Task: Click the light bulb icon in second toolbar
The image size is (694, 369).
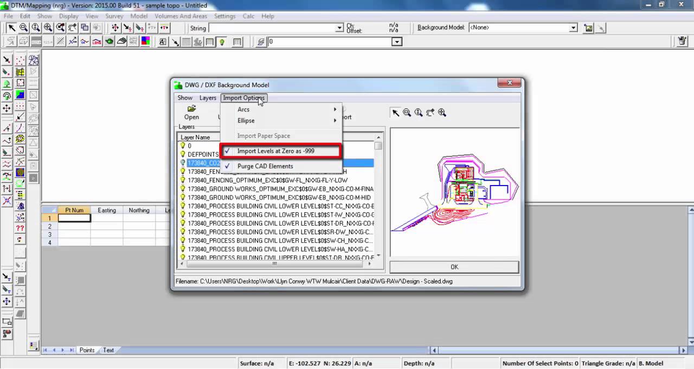Action: pos(222,42)
